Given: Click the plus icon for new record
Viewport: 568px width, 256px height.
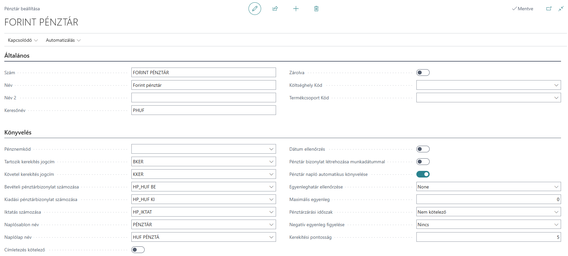Looking at the screenshot, I should point(296,9).
